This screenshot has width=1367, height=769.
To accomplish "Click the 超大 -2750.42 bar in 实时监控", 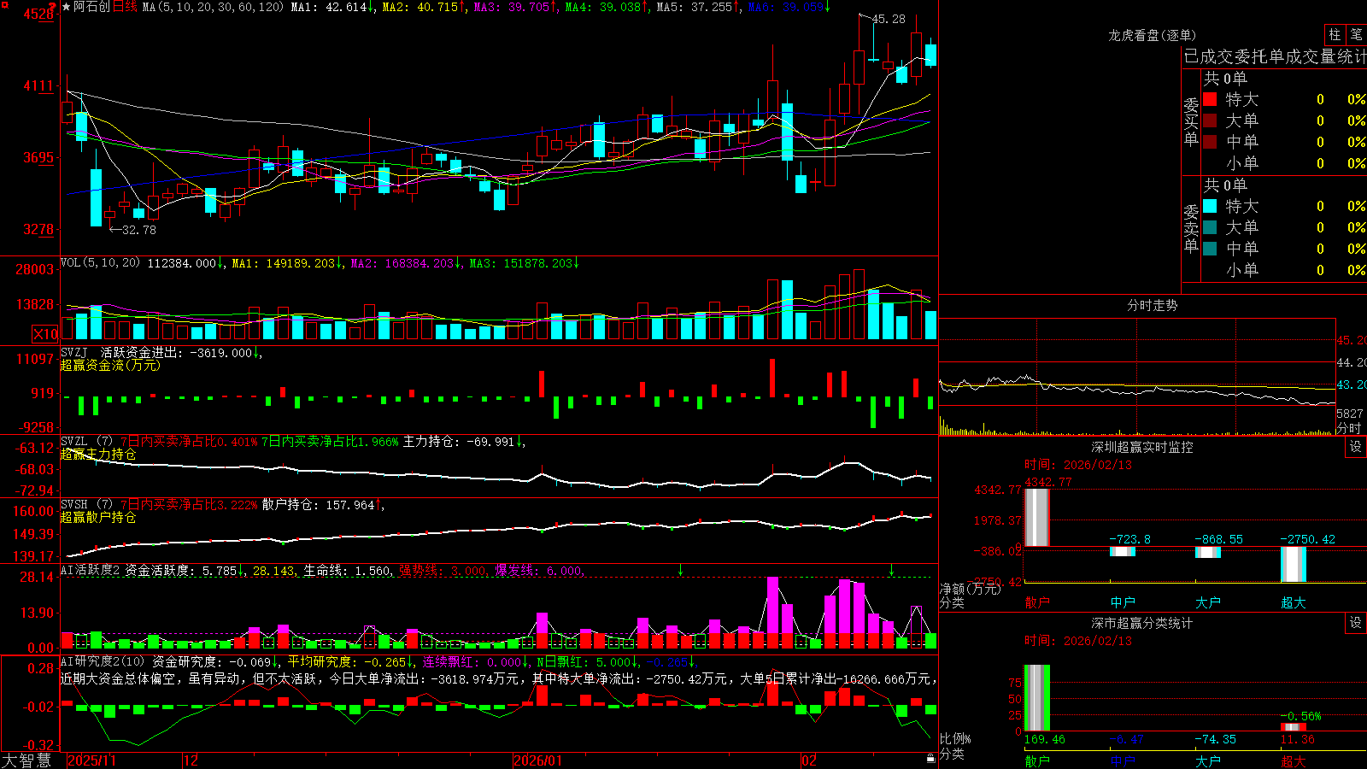I will click(x=1294, y=564).
